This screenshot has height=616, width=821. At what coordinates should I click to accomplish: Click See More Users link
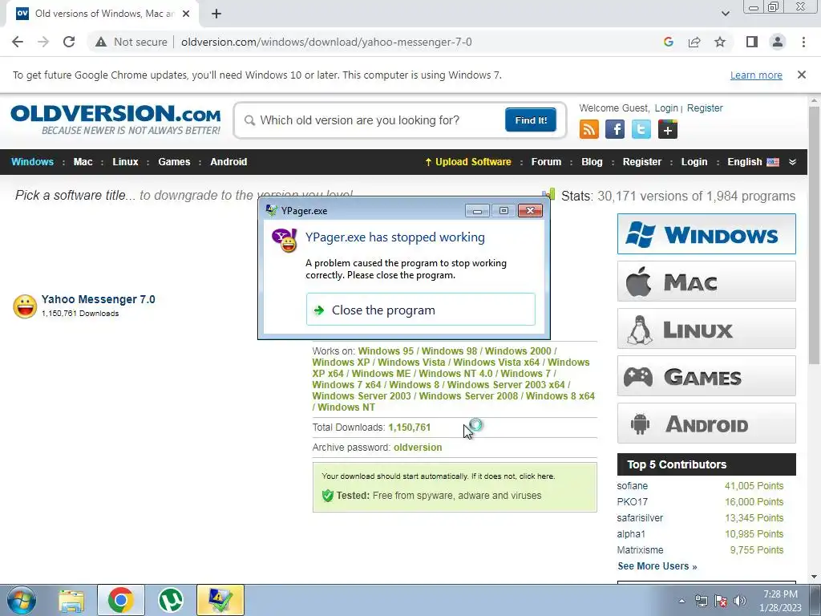pos(657,565)
